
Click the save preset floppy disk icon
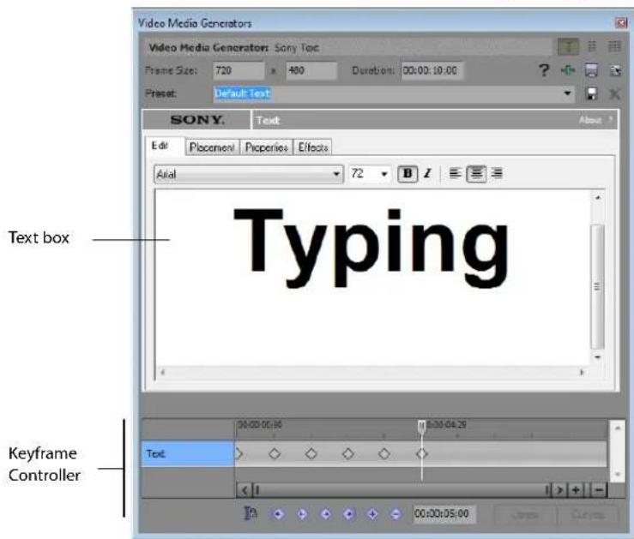tap(591, 93)
